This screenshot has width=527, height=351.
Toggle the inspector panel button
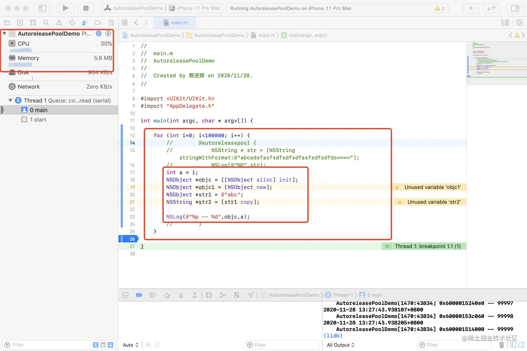(515, 8)
